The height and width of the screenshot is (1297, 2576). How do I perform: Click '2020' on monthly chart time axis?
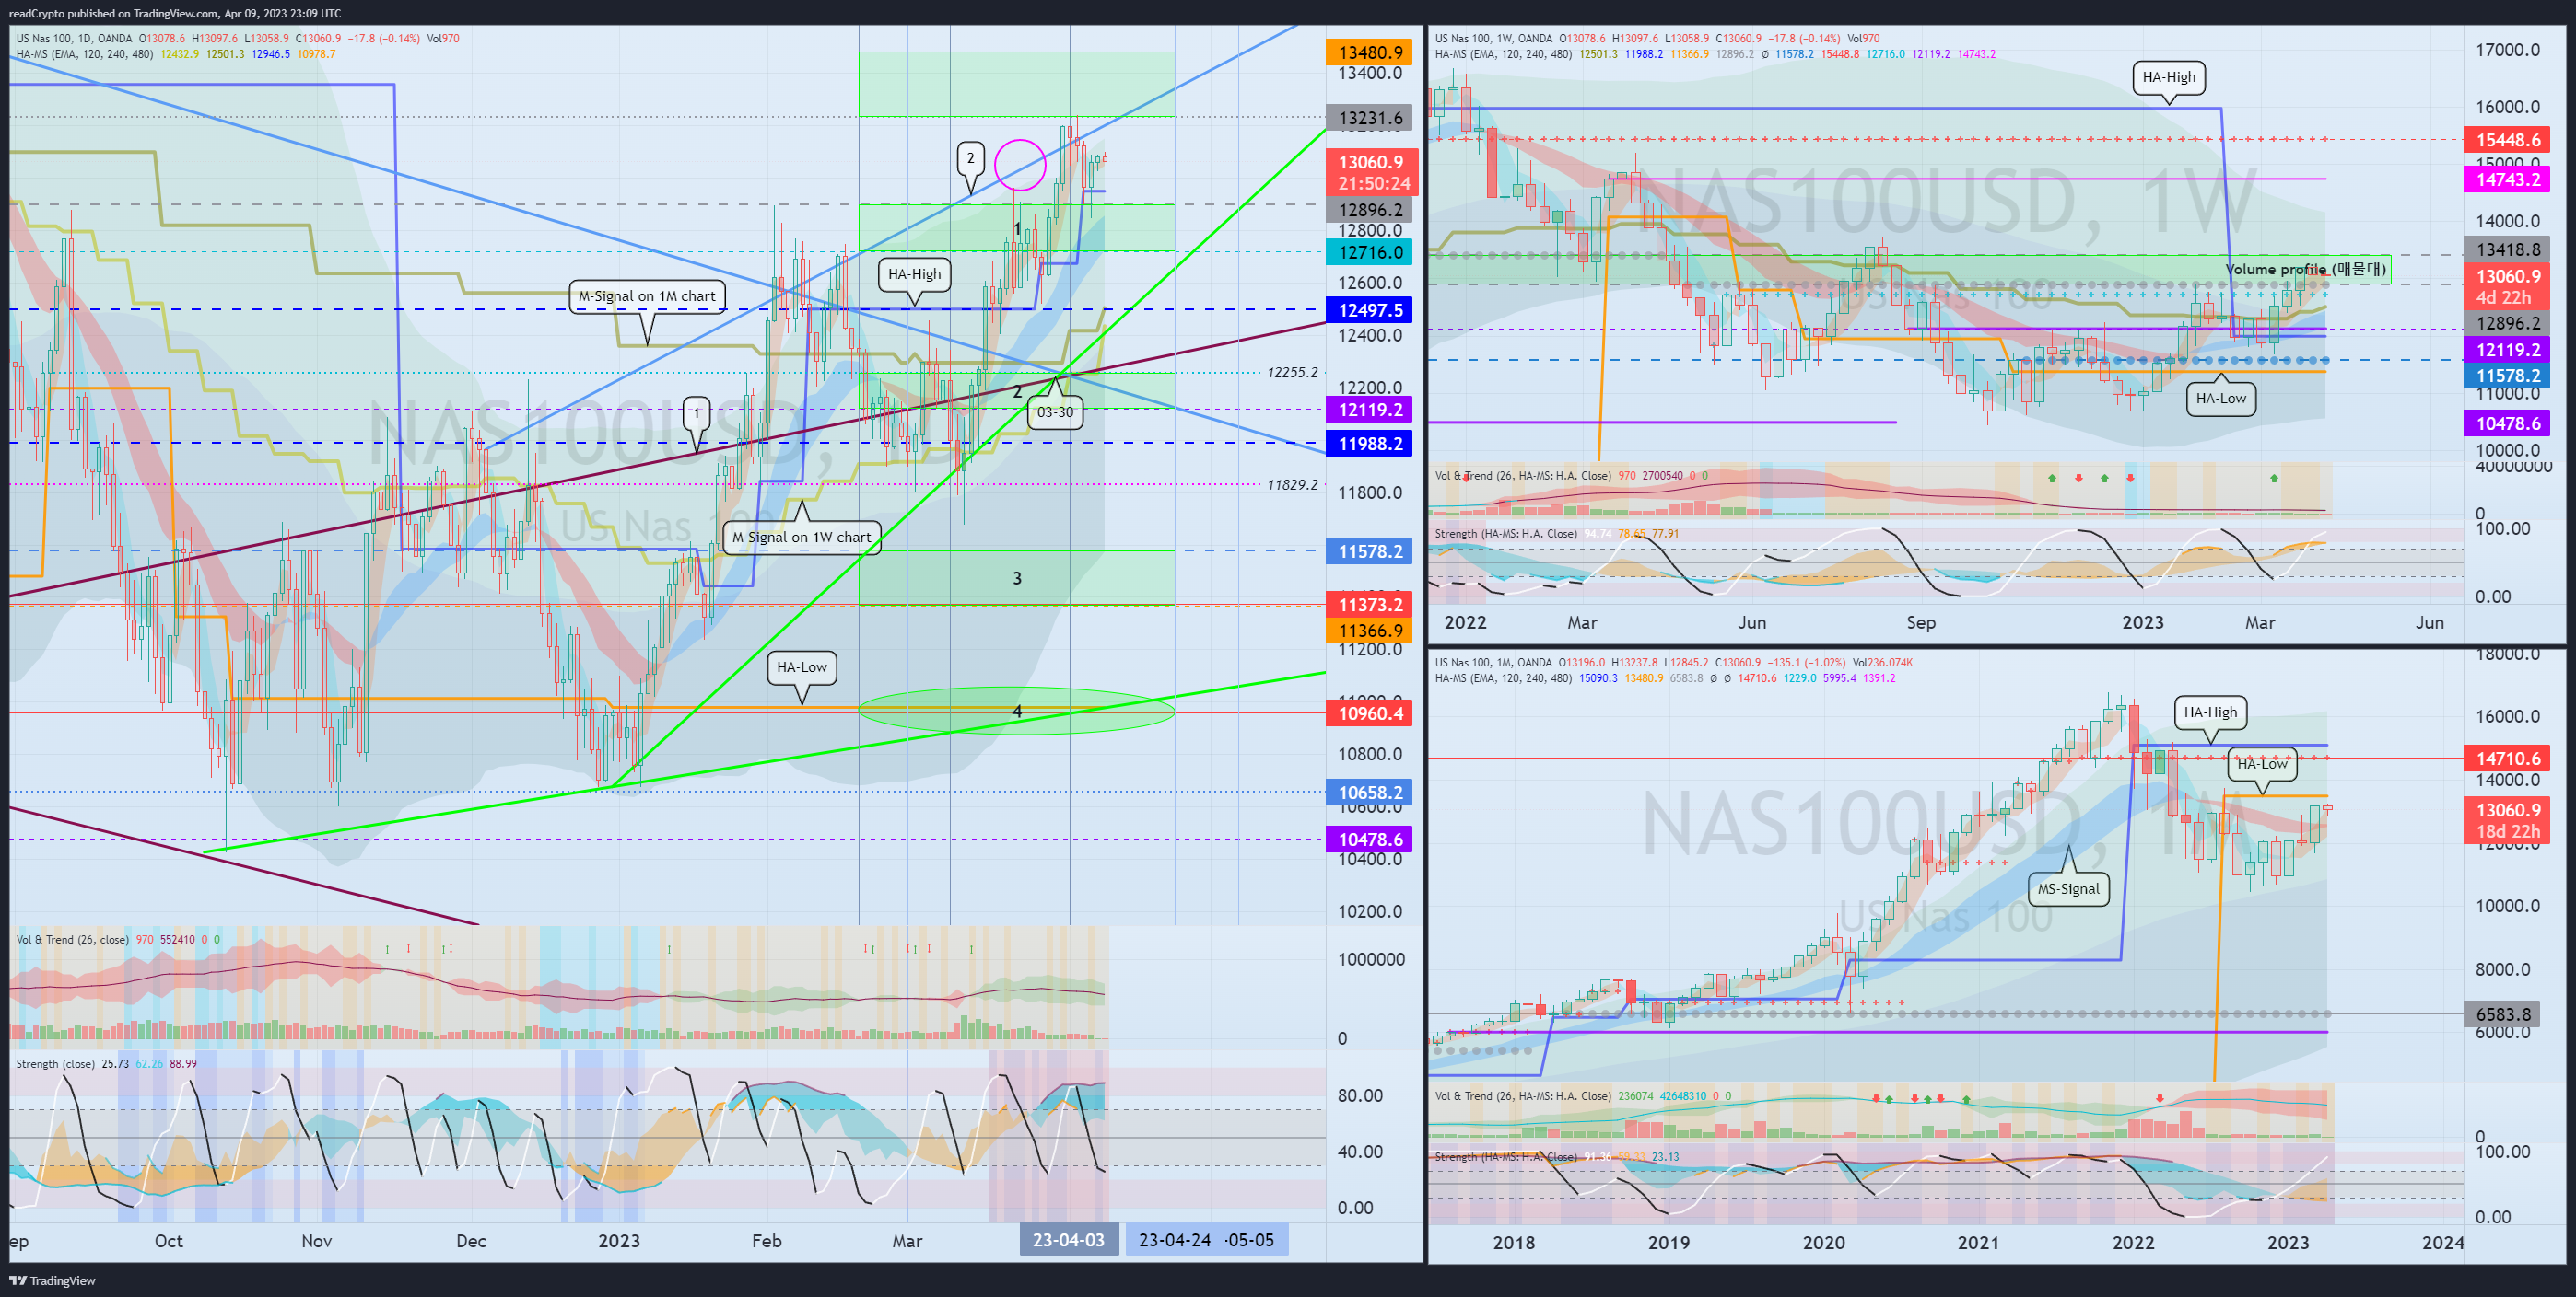pyautogui.click(x=1824, y=1242)
